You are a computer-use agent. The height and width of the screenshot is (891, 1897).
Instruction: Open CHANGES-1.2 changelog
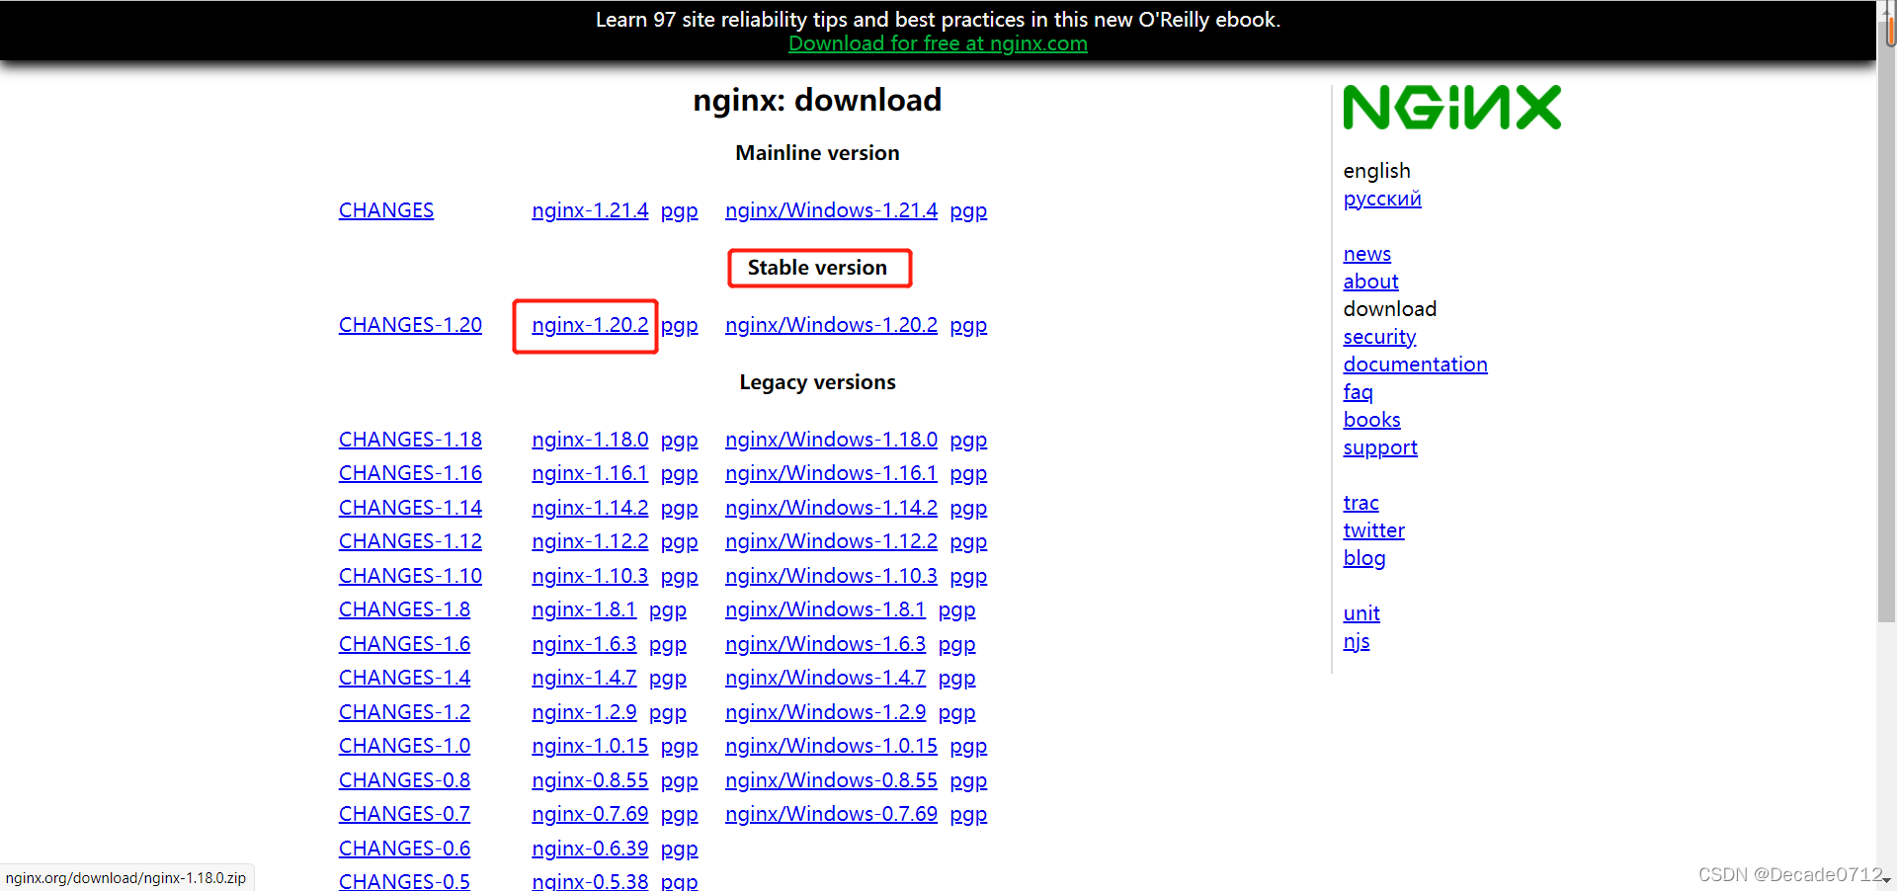[x=404, y=712]
